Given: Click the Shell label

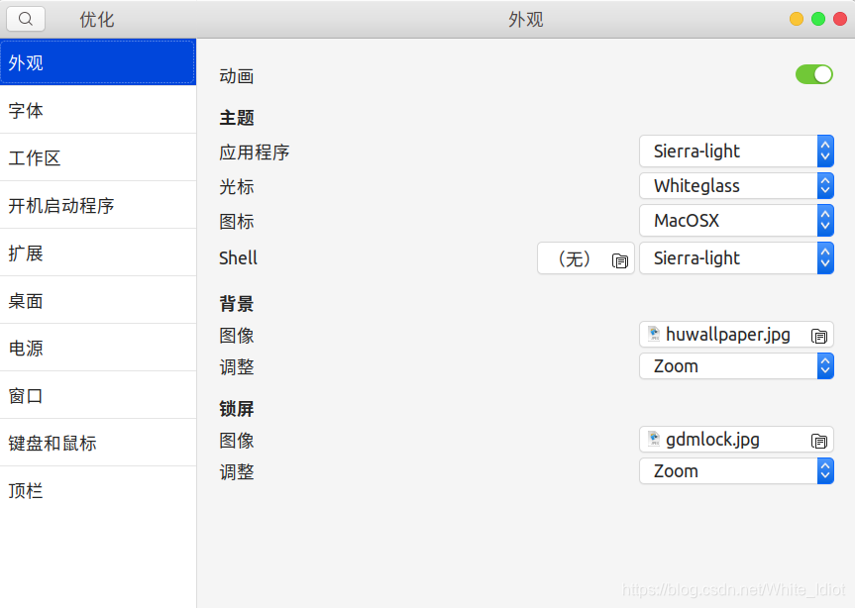Looking at the screenshot, I should 238,257.
